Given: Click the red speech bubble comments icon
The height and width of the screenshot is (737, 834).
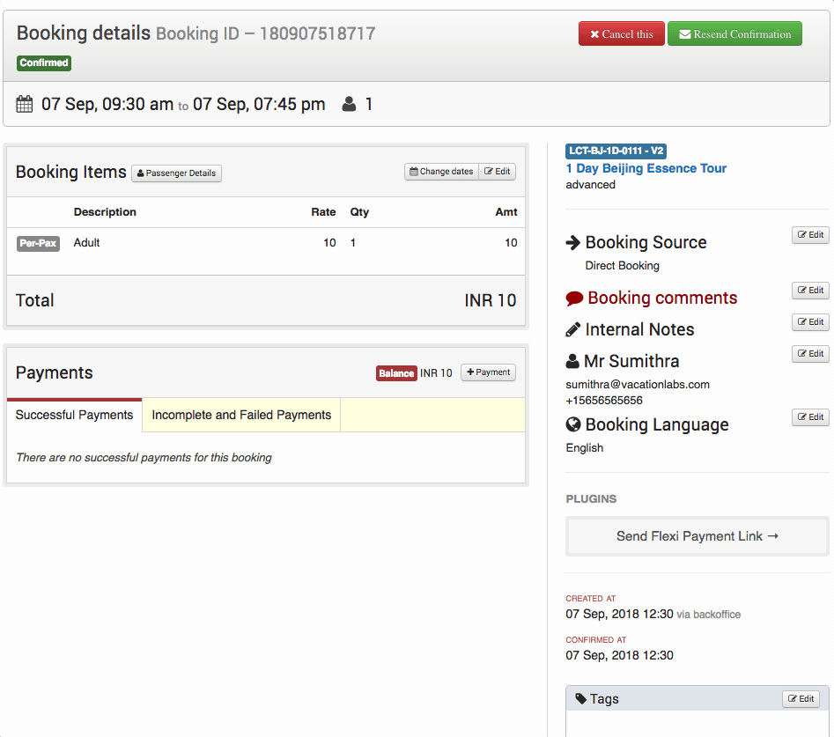Looking at the screenshot, I should (574, 298).
